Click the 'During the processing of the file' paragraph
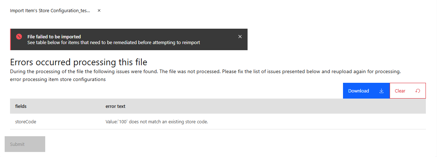The height and width of the screenshot is (157, 437). (x=205, y=71)
